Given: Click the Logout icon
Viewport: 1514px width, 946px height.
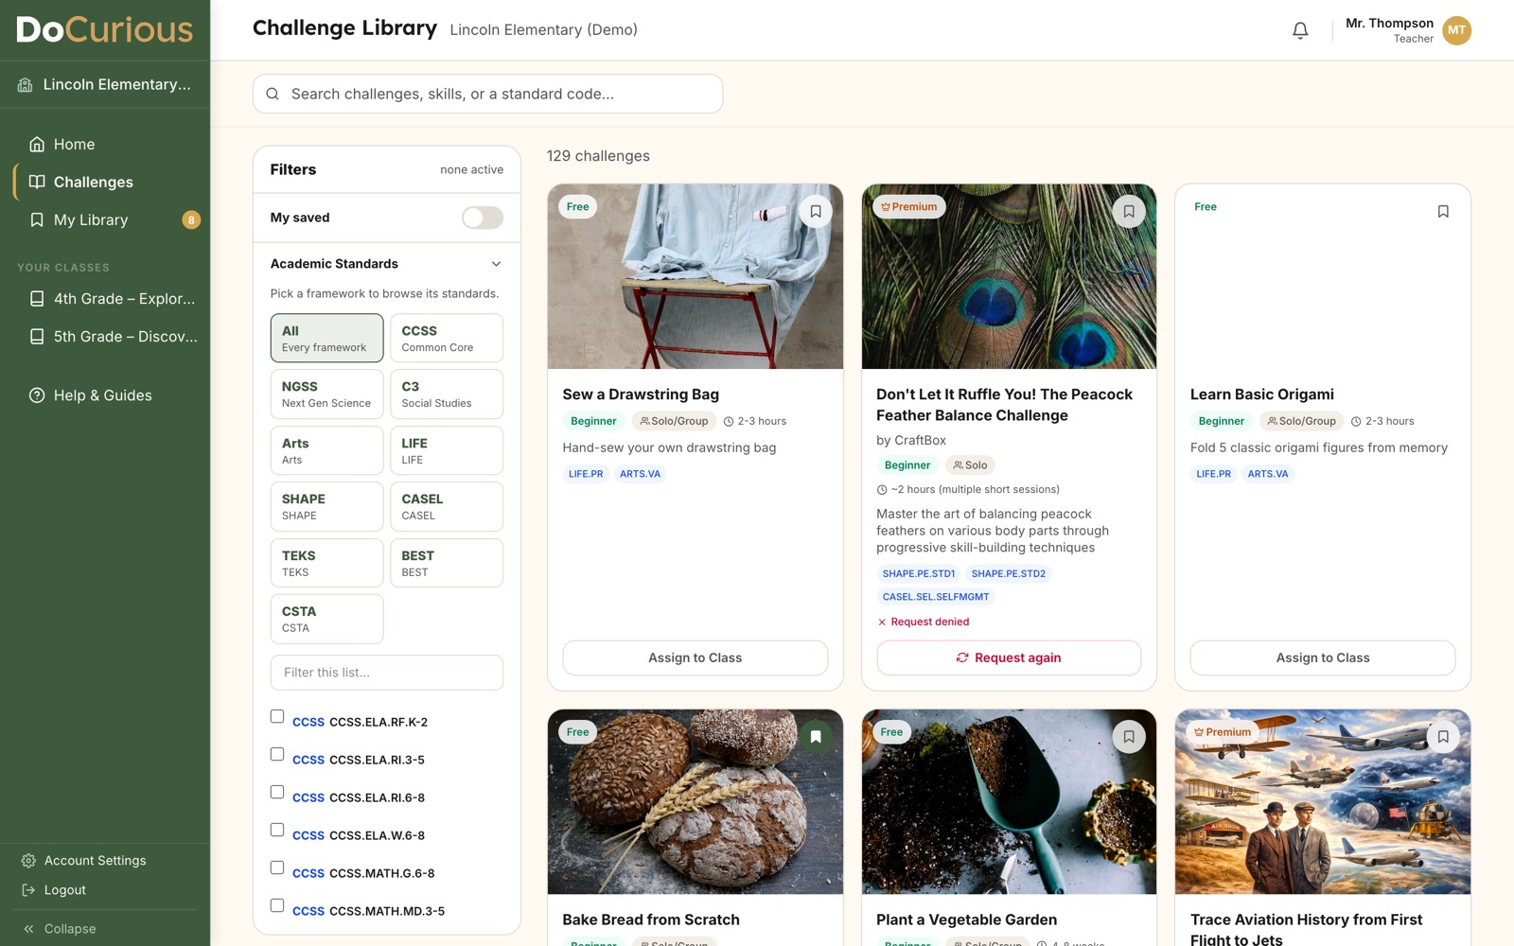Looking at the screenshot, I should [28, 890].
